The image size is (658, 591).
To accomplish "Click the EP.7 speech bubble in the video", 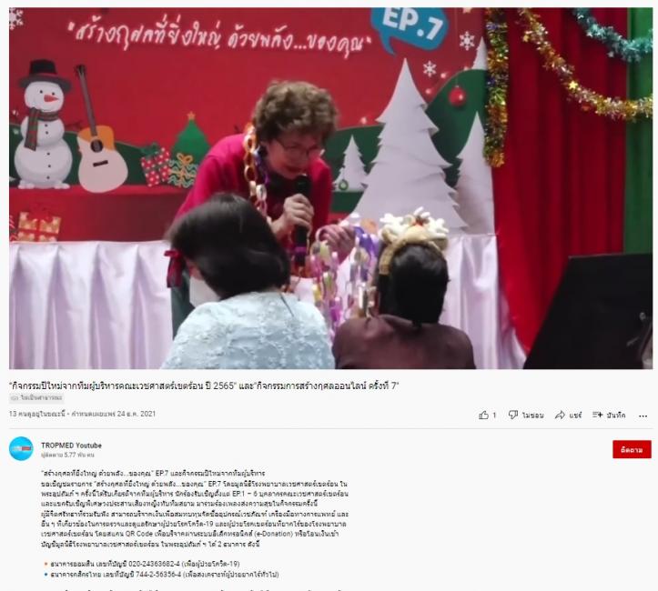I will (410, 27).
